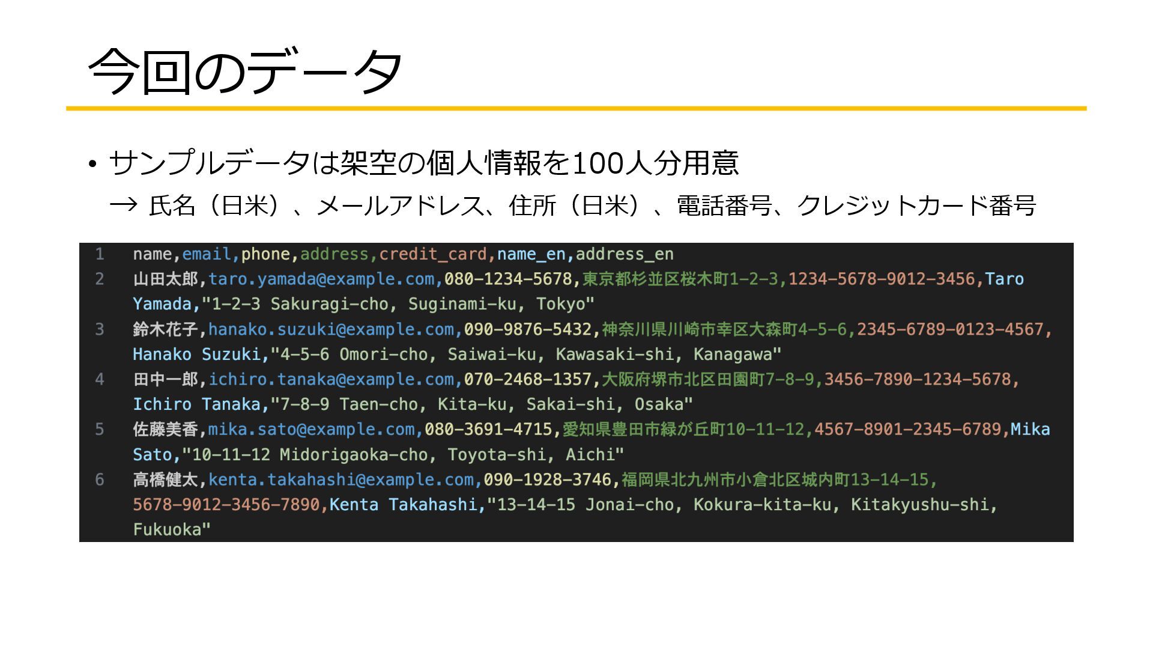1153x649 pixels.
Task: Click ichiro.tanaka@example.com email
Action: (x=331, y=379)
